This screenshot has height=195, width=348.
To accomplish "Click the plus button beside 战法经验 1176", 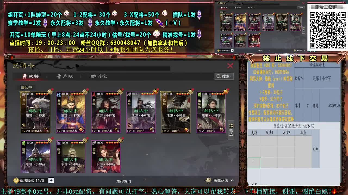I will [x=51, y=180].
